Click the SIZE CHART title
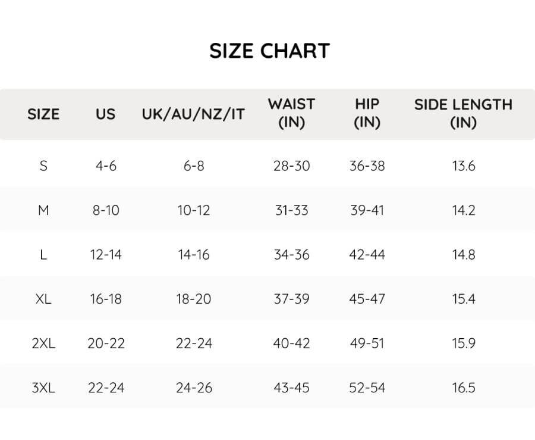 point(269,51)
